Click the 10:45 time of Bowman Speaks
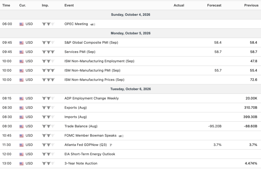This screenshot has height=169, width=261. [x=7, y=135]
